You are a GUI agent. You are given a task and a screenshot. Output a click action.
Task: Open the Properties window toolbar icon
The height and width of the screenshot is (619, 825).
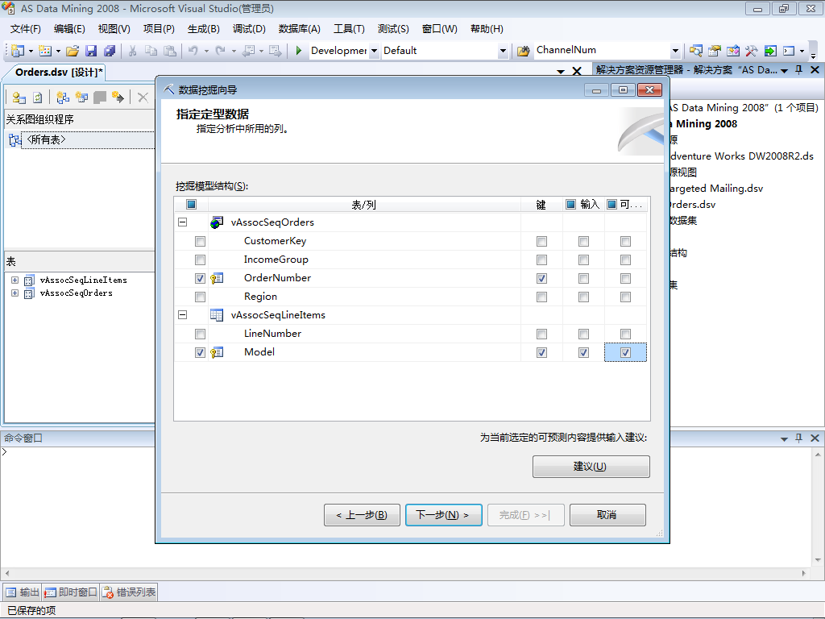tap(714, 51)
